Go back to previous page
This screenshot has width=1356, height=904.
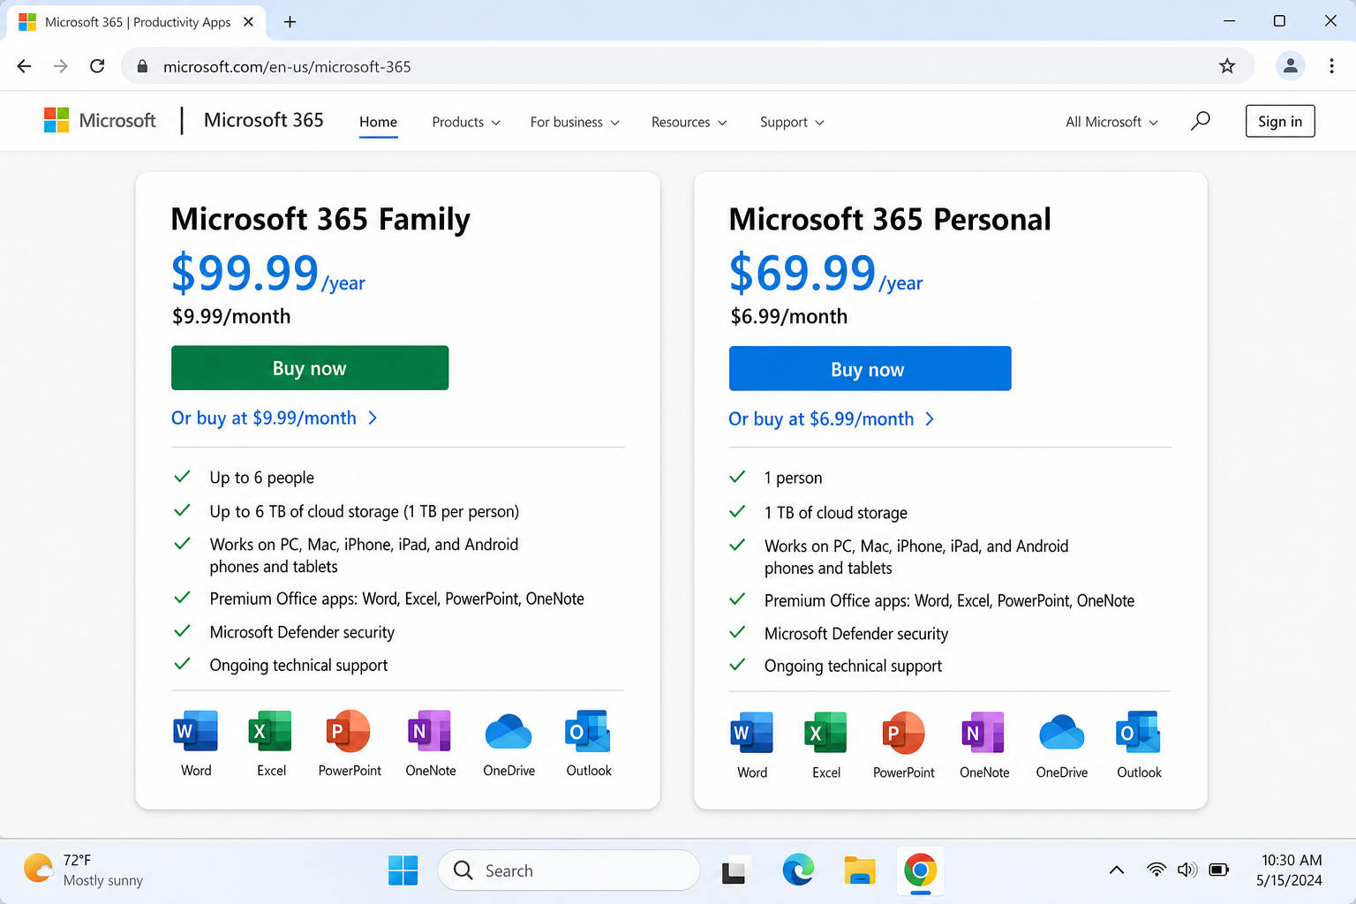(24, 66)
